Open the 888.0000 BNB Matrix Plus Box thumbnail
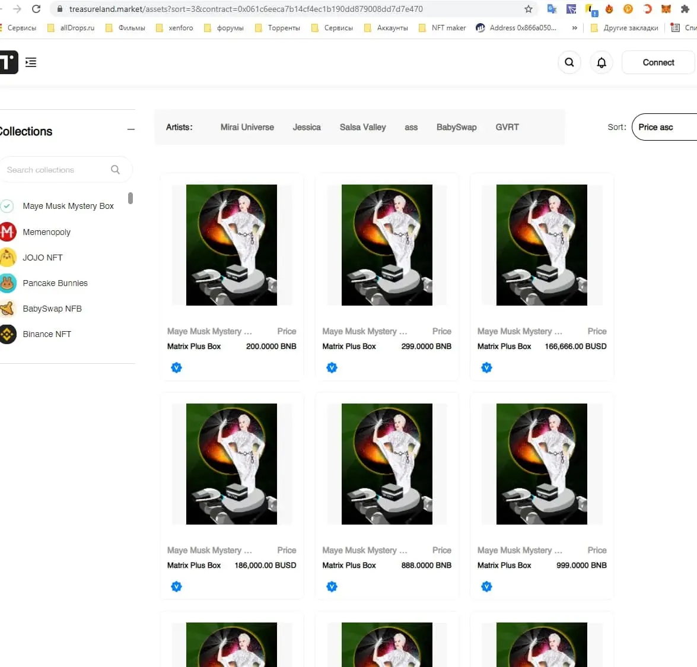 387,464
